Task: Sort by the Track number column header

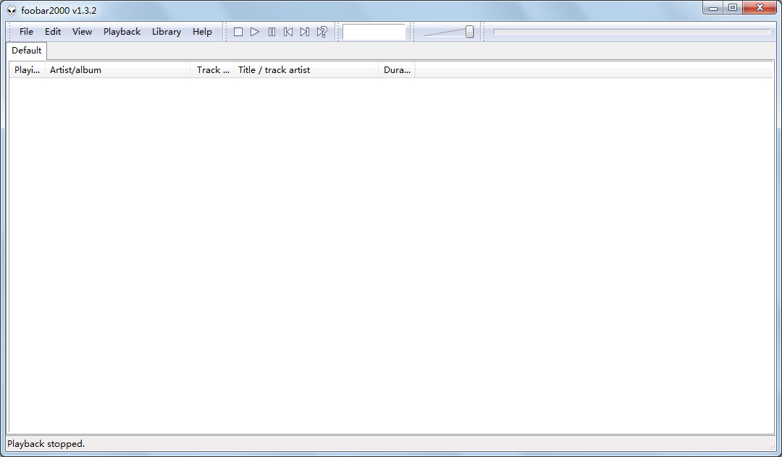Action: [212, 70]
